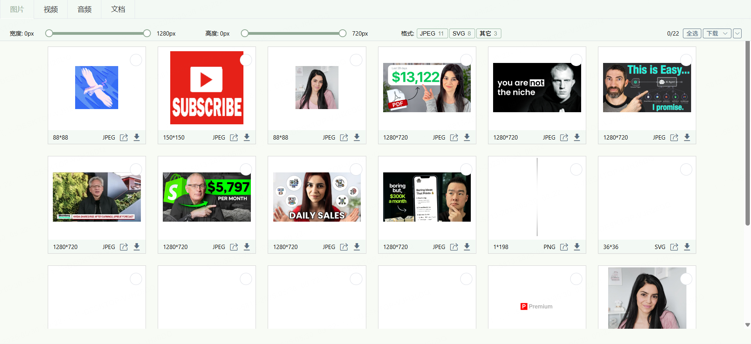The image size is (751, 344).
Task: Open the 88*88 woman portrait in new tab
Action: (x=344, y=138)
